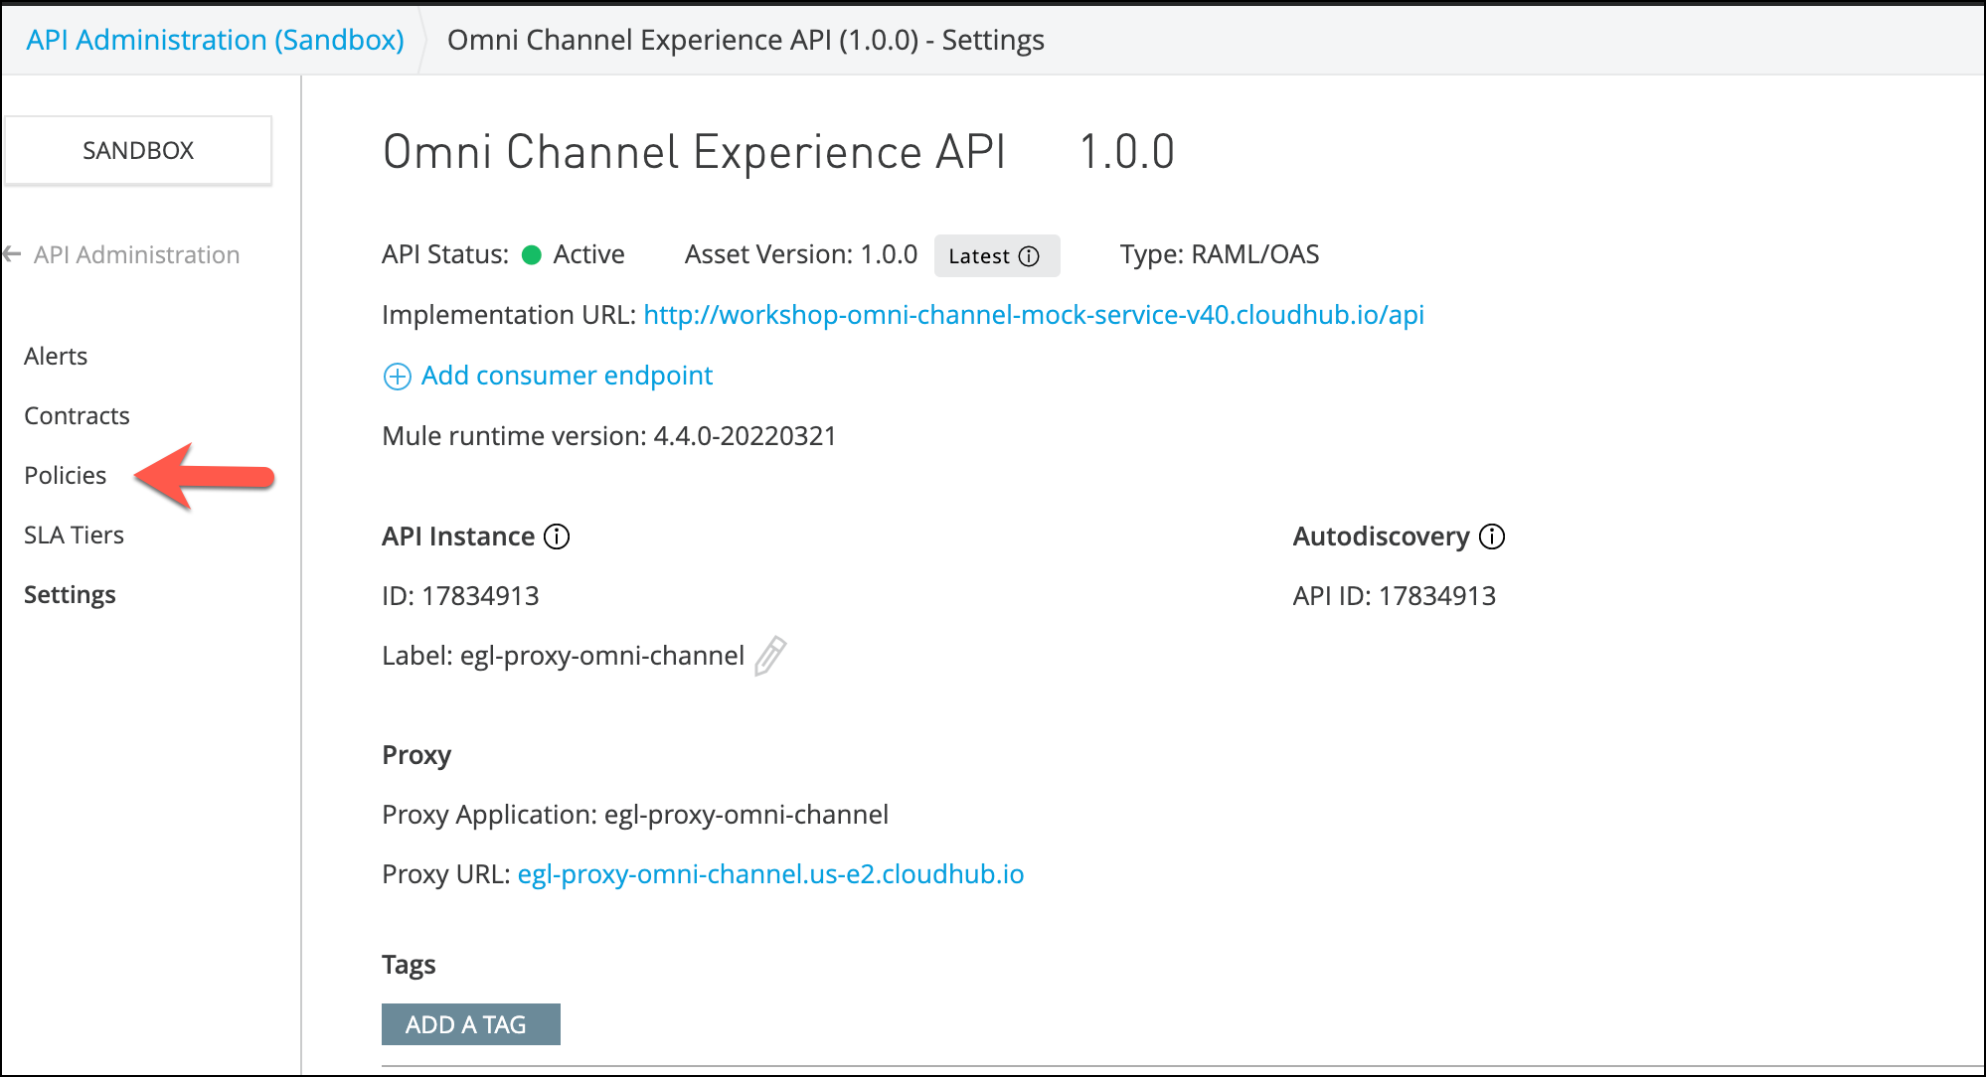This screenshot has height=1077, width=1986.
Task: Click the API Instance ID: 17834913 text
Action: pos(460,596)
